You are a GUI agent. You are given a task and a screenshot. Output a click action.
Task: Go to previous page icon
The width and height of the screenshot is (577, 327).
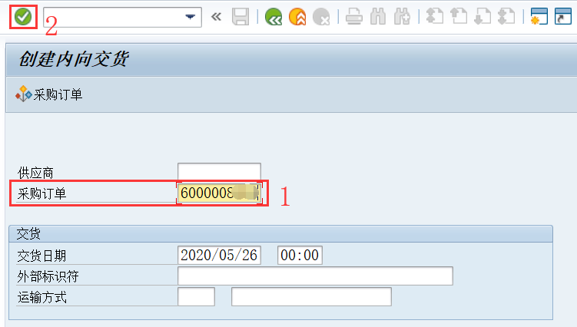pyautogui.click(x=459, y=17)
